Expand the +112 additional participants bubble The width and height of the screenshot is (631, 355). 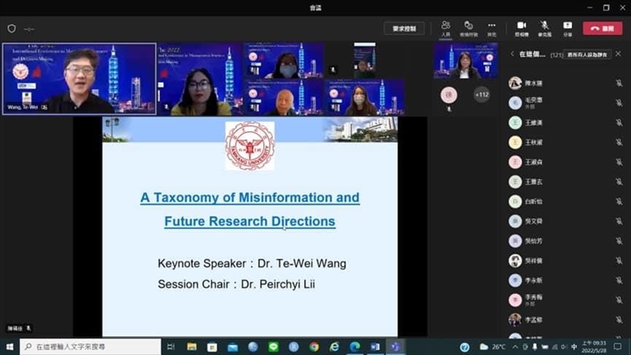point(481,95)
